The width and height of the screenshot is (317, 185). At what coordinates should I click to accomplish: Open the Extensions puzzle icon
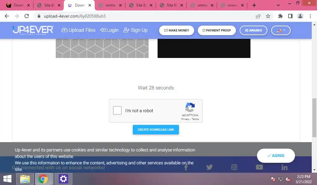coord(280,16)
